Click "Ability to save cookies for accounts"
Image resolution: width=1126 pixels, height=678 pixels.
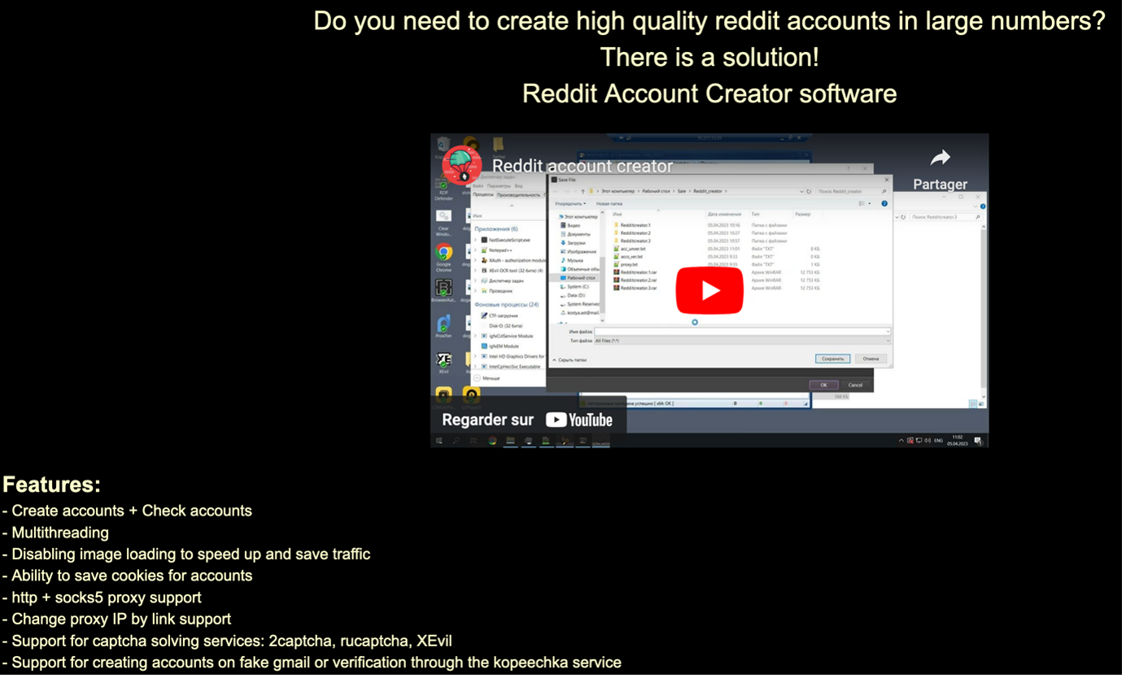(x=128, y=576)
